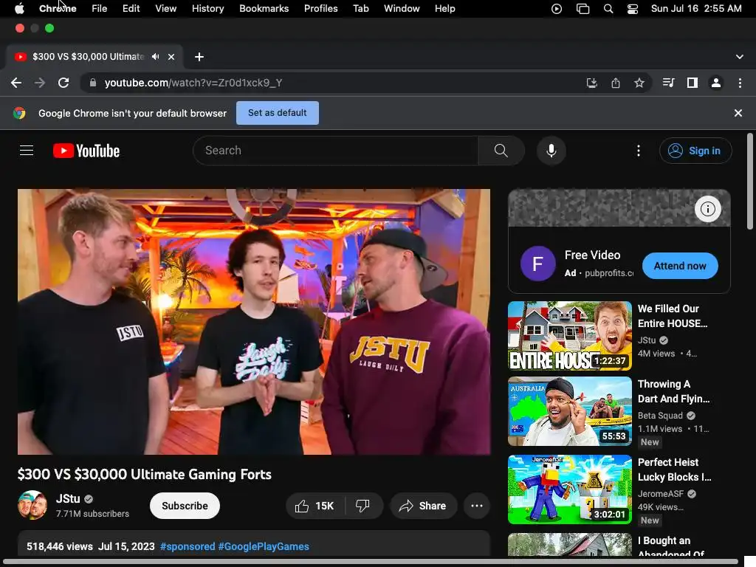Bookmark this page with star icon

click(x=639, y=83)
